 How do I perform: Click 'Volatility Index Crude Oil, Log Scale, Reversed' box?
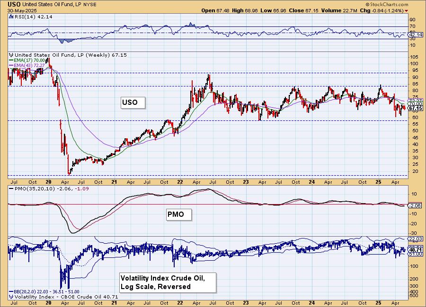tap(168, 282)
